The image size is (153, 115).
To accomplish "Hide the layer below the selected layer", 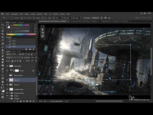I will (7, 85).
